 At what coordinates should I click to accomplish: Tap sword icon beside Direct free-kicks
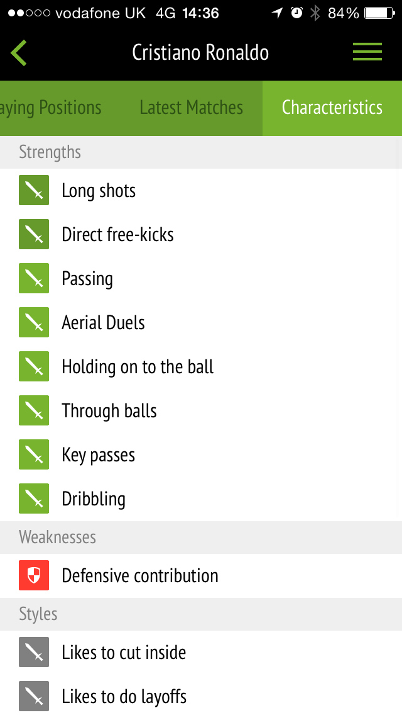pos(34,235)
